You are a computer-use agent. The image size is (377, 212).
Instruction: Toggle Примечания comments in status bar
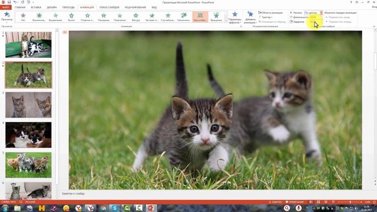295,202
